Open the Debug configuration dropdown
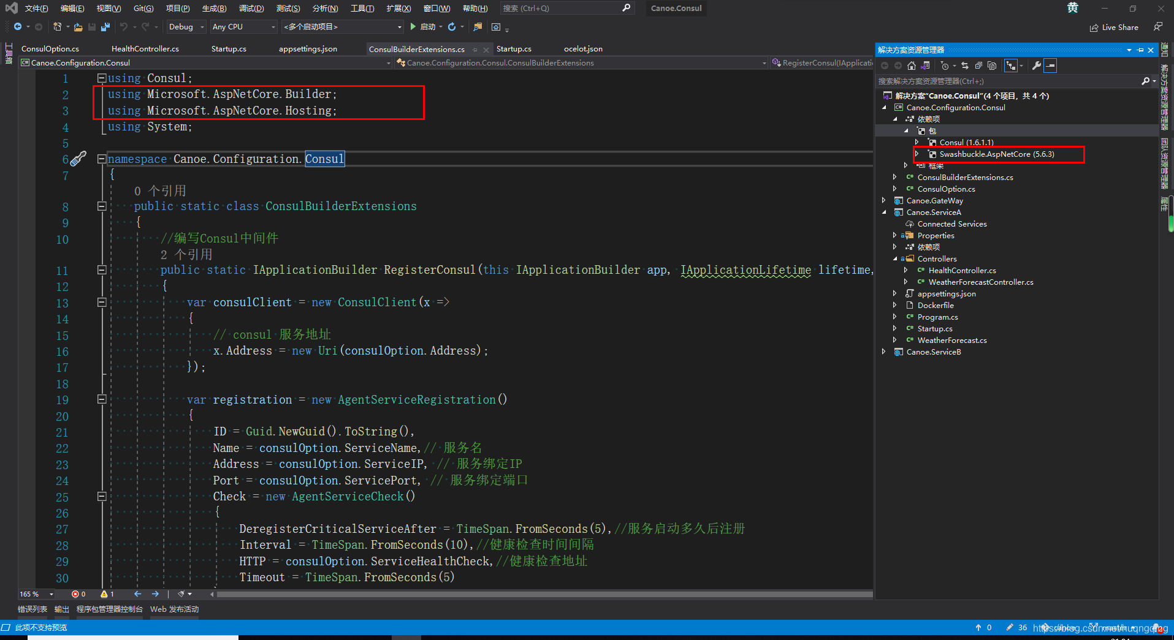The height and width of the screenshot is (640, 1174). click(186, 27)
